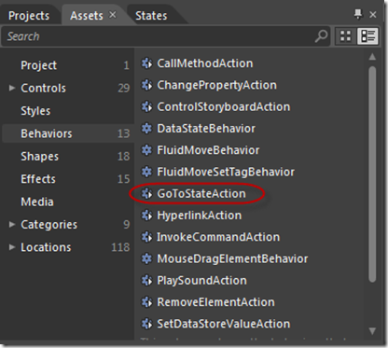Click the Controls count 29
This screenshot has height=348, width=388.
[x=124, y=88]
